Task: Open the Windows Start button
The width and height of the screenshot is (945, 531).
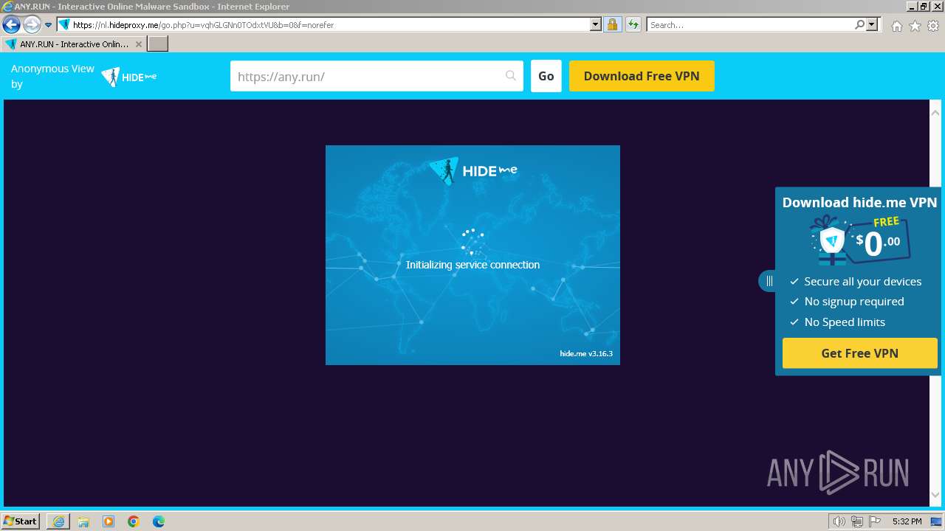Action: pos(20,521)
